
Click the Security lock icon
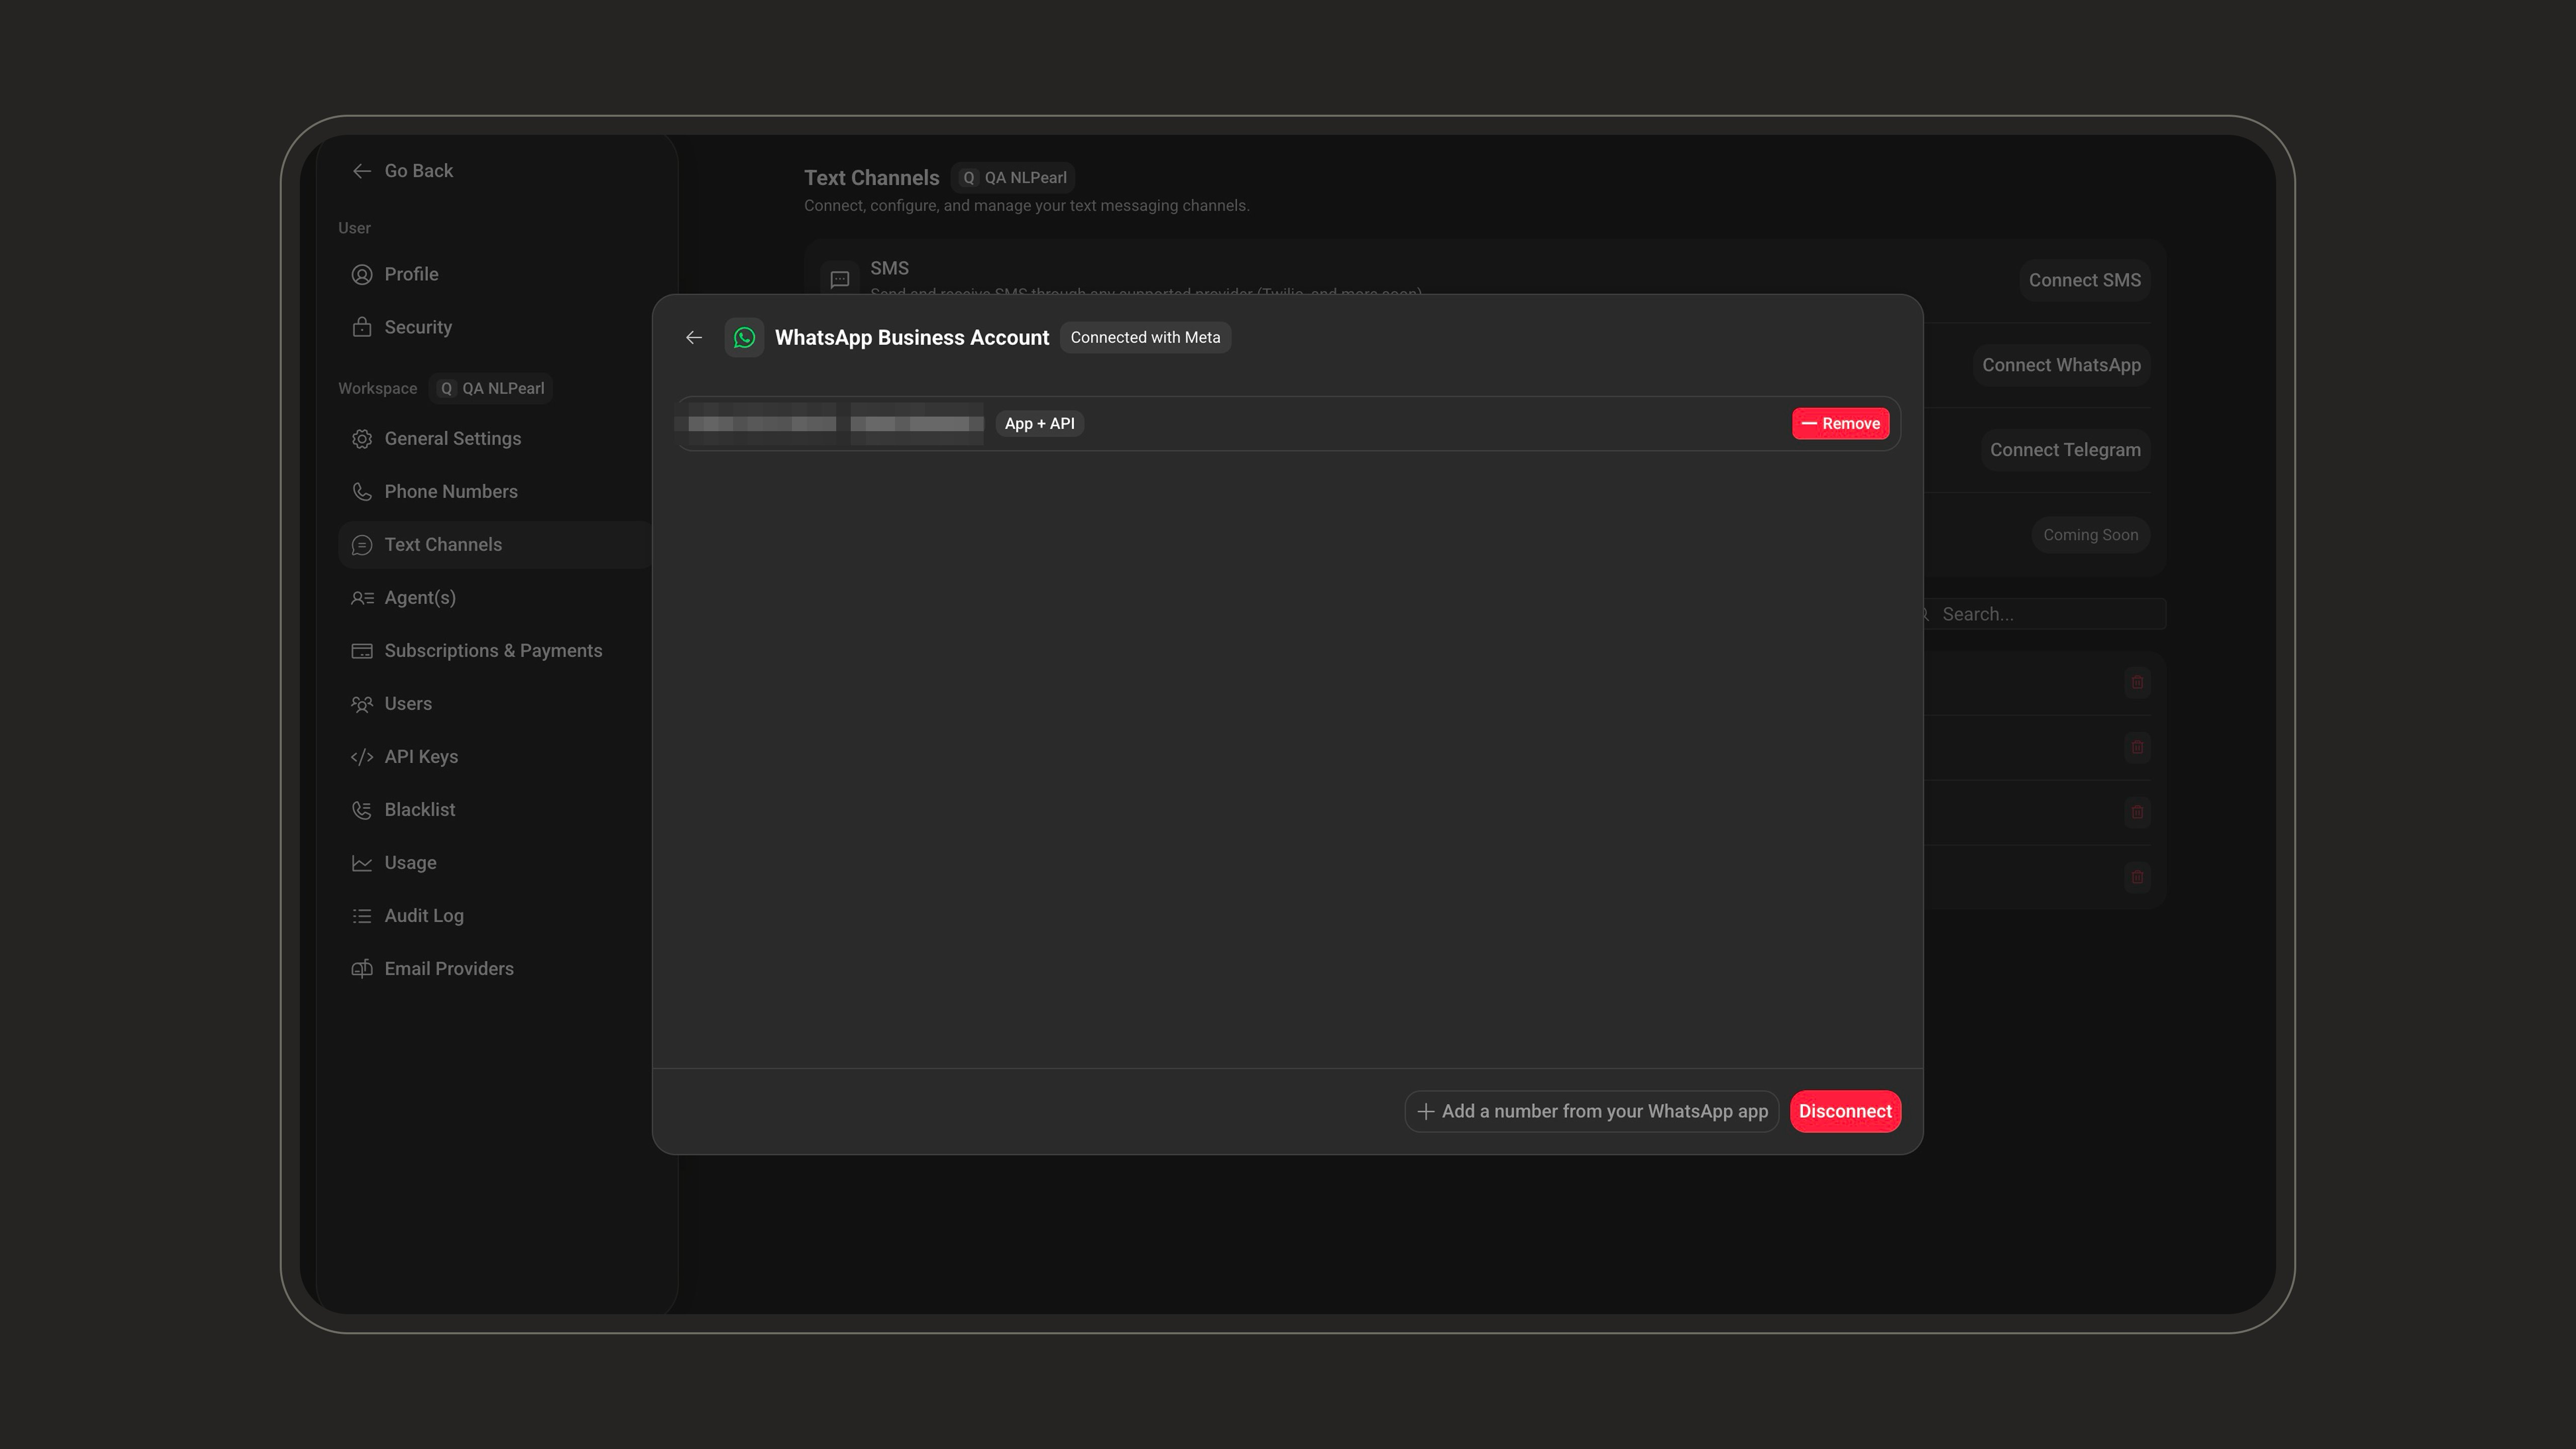(362, 327)
